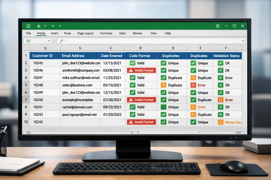Viewport: 271px width, 180px height.
Task: Click the green X icon beside OK in row 9
Action: tap(221, 115)
